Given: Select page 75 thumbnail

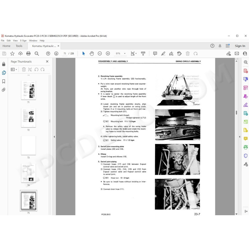Looking at the screenshot, I should click(x=28, y=201).
